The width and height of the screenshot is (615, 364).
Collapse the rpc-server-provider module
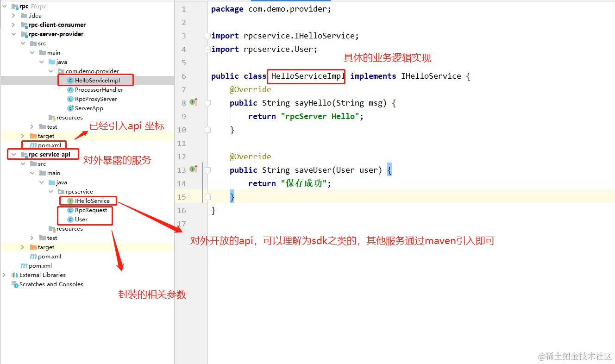click(13, 34)
